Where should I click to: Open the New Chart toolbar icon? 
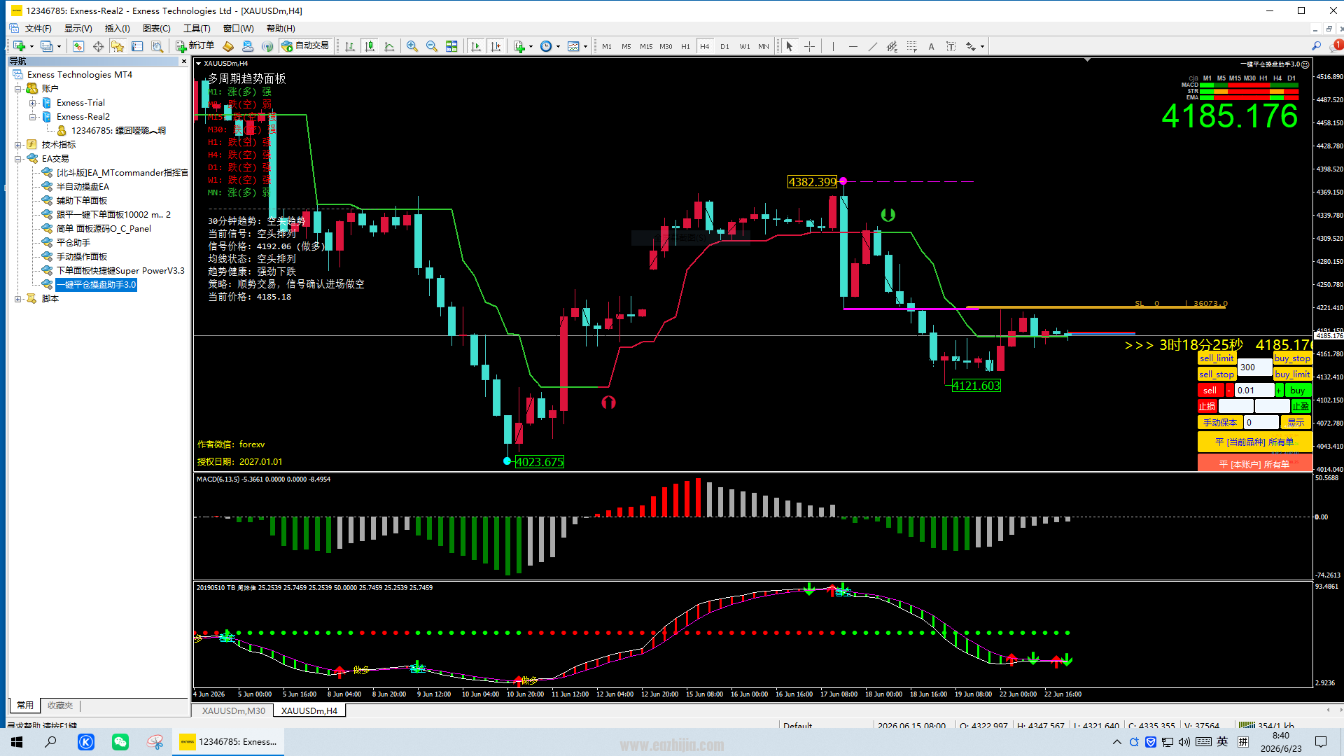coord(19,46)
